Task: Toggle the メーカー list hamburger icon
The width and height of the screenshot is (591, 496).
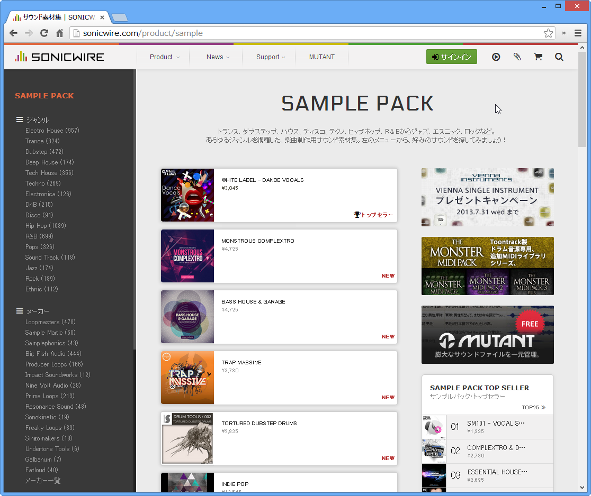Action: [x=20, y=311]
